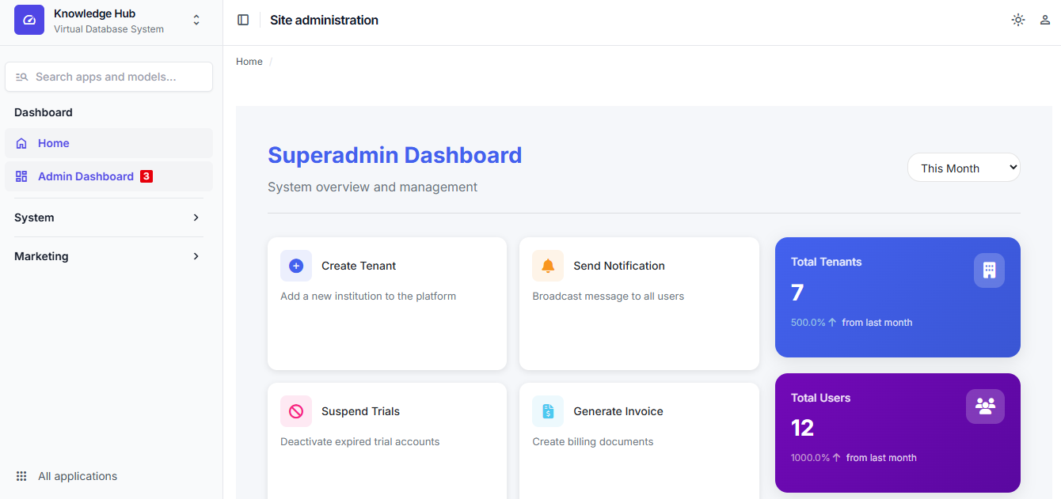Expand the Marketing sidebar section
This screenshot has height=499, width=1061.
coord(108,256)
